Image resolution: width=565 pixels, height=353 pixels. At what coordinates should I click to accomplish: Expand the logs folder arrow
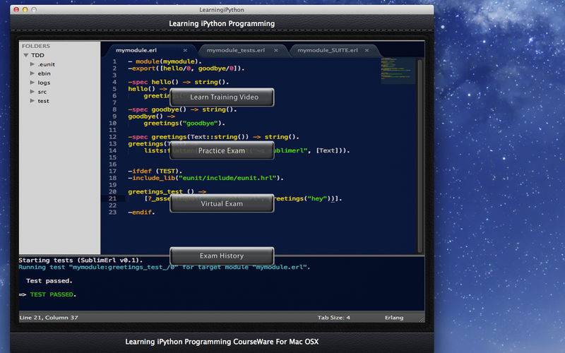pyautogui.click(x=32, y=83)
